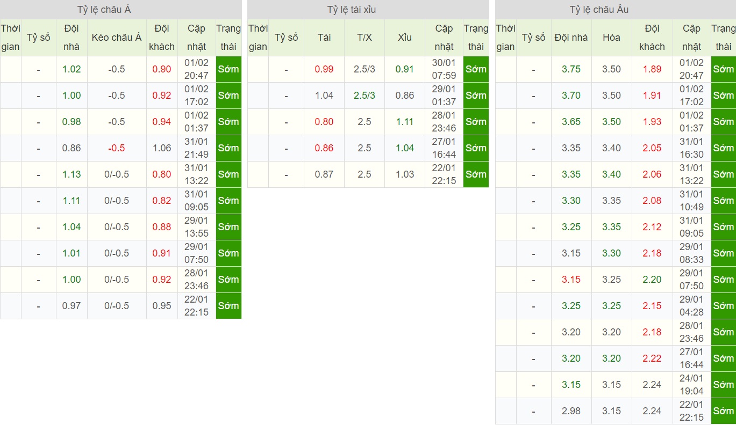Image resolution: width=736 pixels, height=425 pixels.
Task: Click the 'Tỷ lệ châu Á' table title
Action: tap(104, 10)
